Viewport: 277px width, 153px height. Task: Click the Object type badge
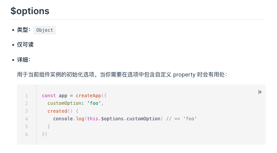point(45,30)
